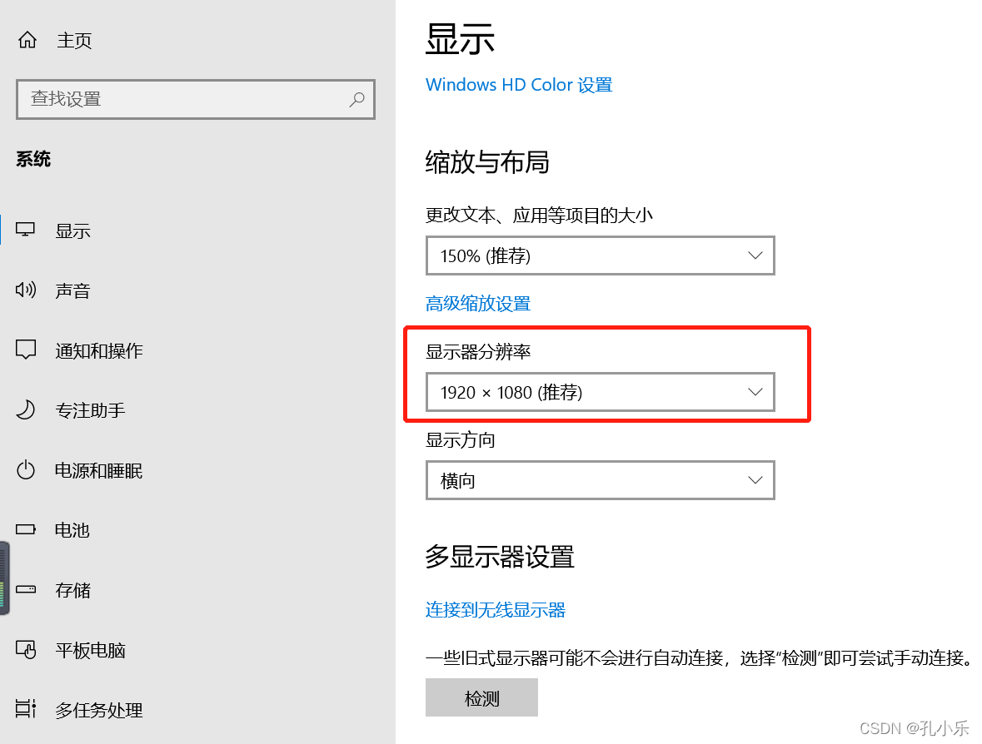Open 电池 (Battery) settings
982x744 pixels.
[x=25, y=530]
